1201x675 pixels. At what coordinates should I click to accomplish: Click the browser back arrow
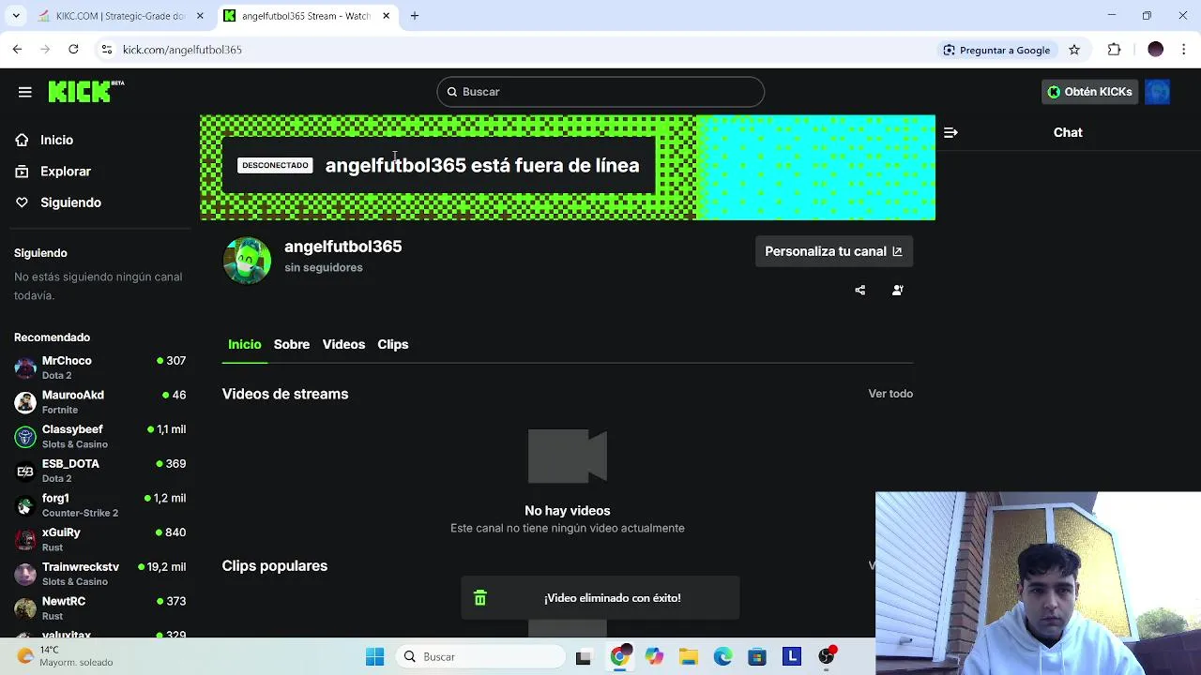pyautogui.click(x=18, y=50)
